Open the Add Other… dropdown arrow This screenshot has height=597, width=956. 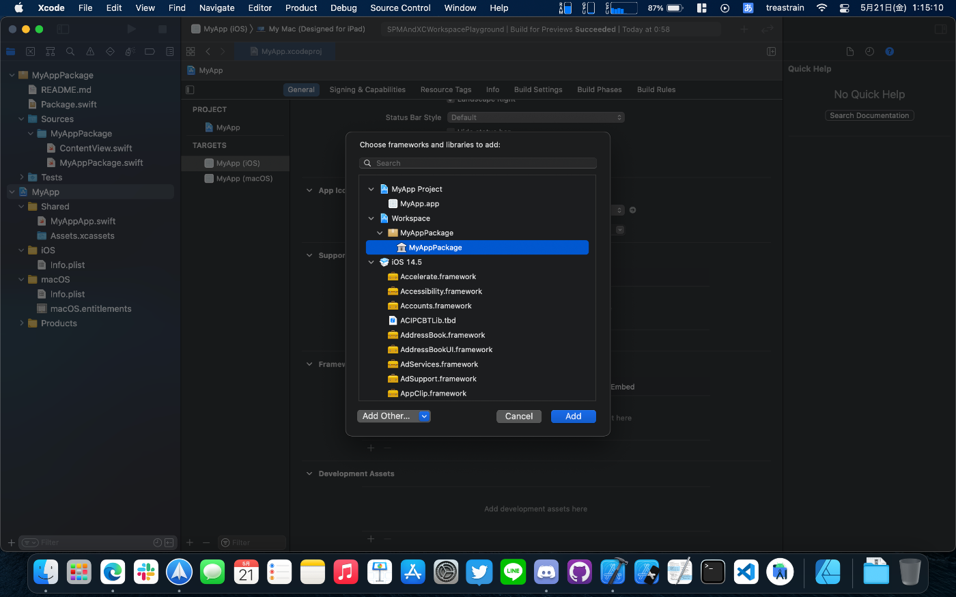click(424, 416)
